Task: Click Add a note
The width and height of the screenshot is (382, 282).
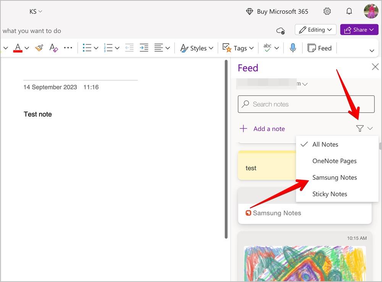Action: 262,129
